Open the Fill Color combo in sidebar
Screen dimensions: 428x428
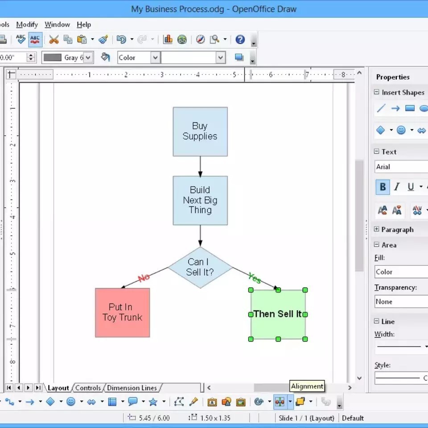click(401, 272)
